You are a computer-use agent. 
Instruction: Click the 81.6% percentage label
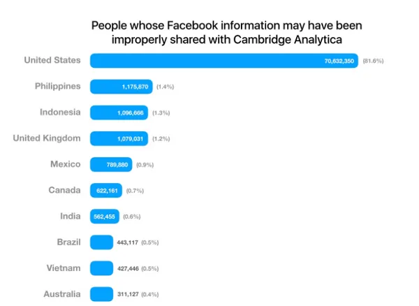(373, 61)
